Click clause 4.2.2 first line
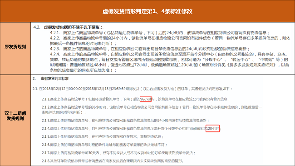The image size is (295, 166). click(170, 38)
